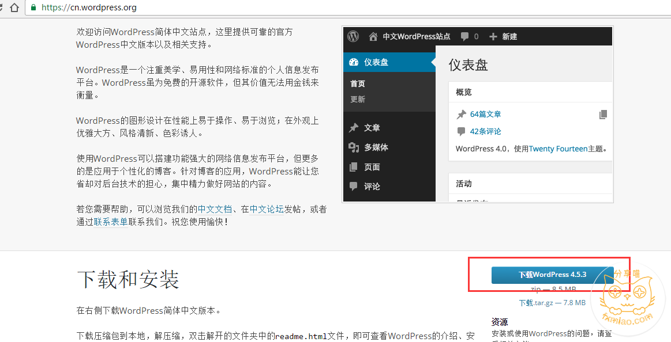This screenshot has height=342, width=671.
Task: Open the 42条评论 link
Action: coord(485,131)
